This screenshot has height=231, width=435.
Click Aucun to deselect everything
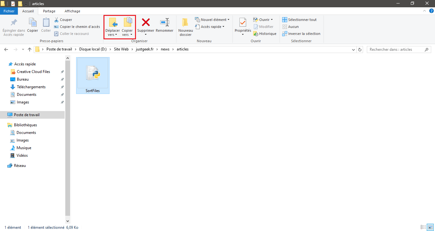pos(290,27)
